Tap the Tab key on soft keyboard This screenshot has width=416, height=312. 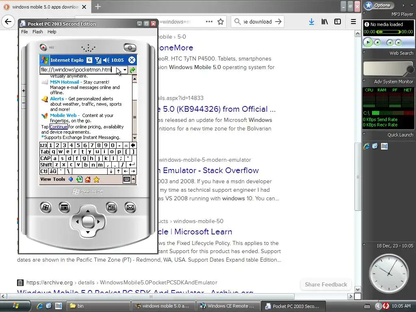coord(45,152)
